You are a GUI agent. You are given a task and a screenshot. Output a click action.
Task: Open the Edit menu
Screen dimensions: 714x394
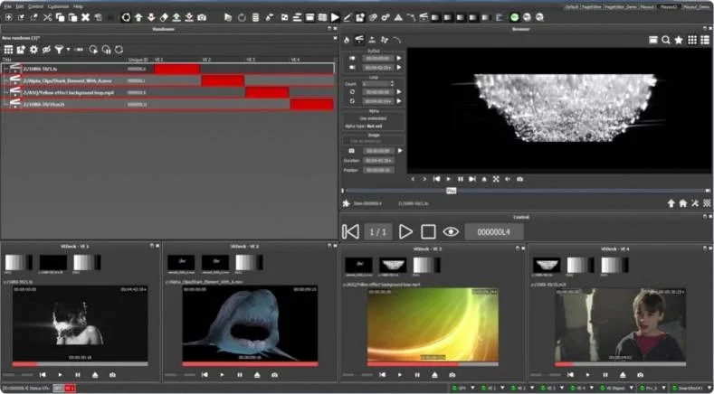[20, 7]
